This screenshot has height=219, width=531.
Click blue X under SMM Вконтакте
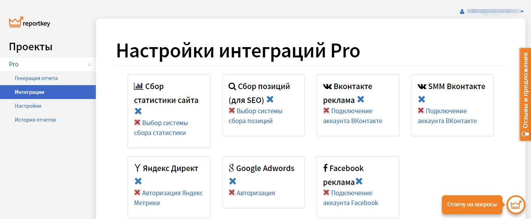[x=422, y=99]
